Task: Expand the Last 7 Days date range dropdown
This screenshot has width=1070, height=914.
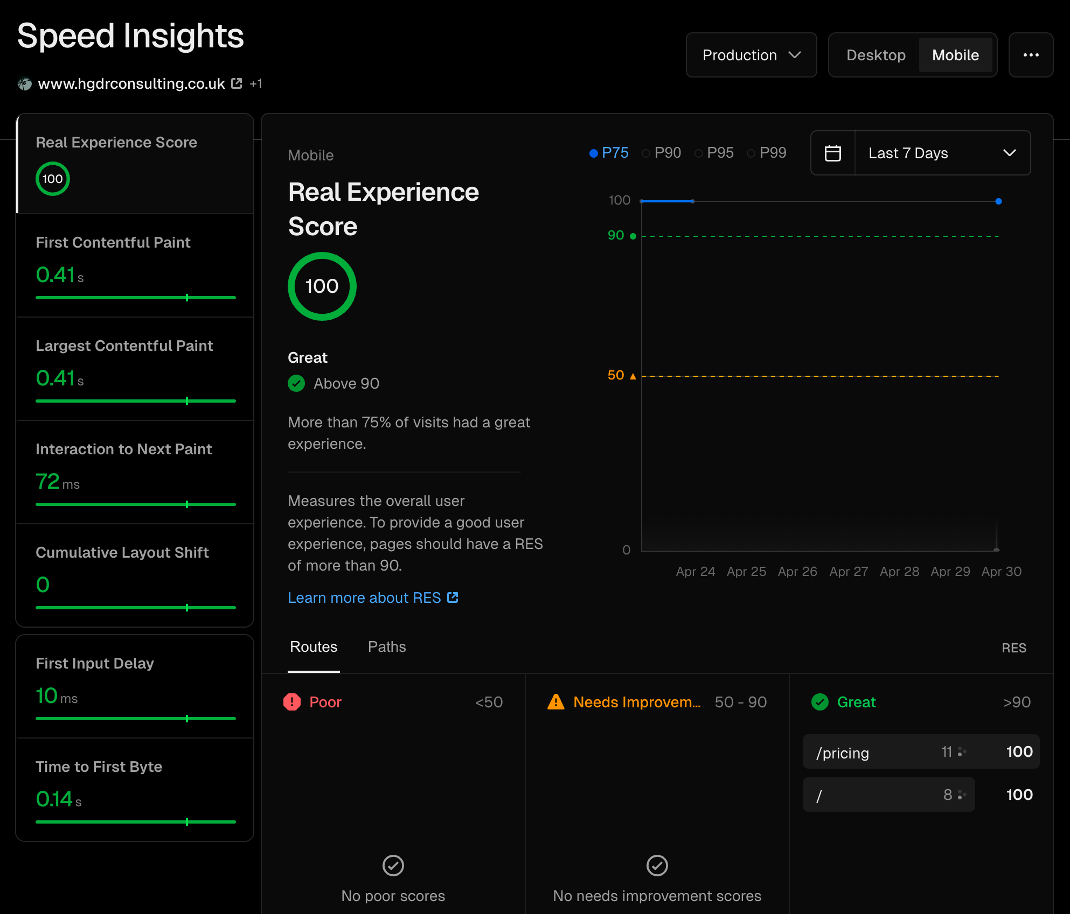Action: pos(942,153)
